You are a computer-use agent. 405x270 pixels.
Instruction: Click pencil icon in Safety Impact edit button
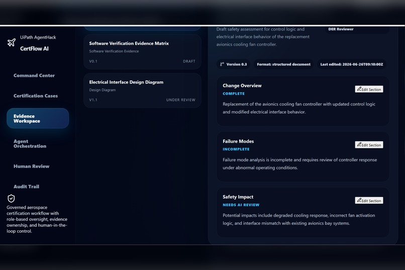(359, 200)
